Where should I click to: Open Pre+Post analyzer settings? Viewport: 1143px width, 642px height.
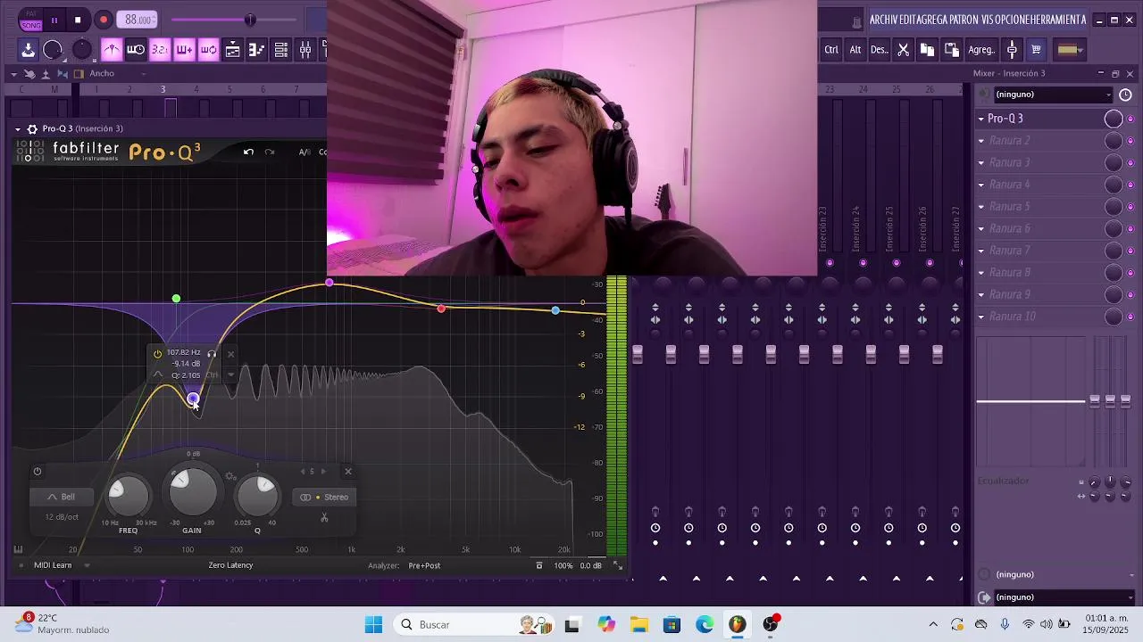pos(424,565)
